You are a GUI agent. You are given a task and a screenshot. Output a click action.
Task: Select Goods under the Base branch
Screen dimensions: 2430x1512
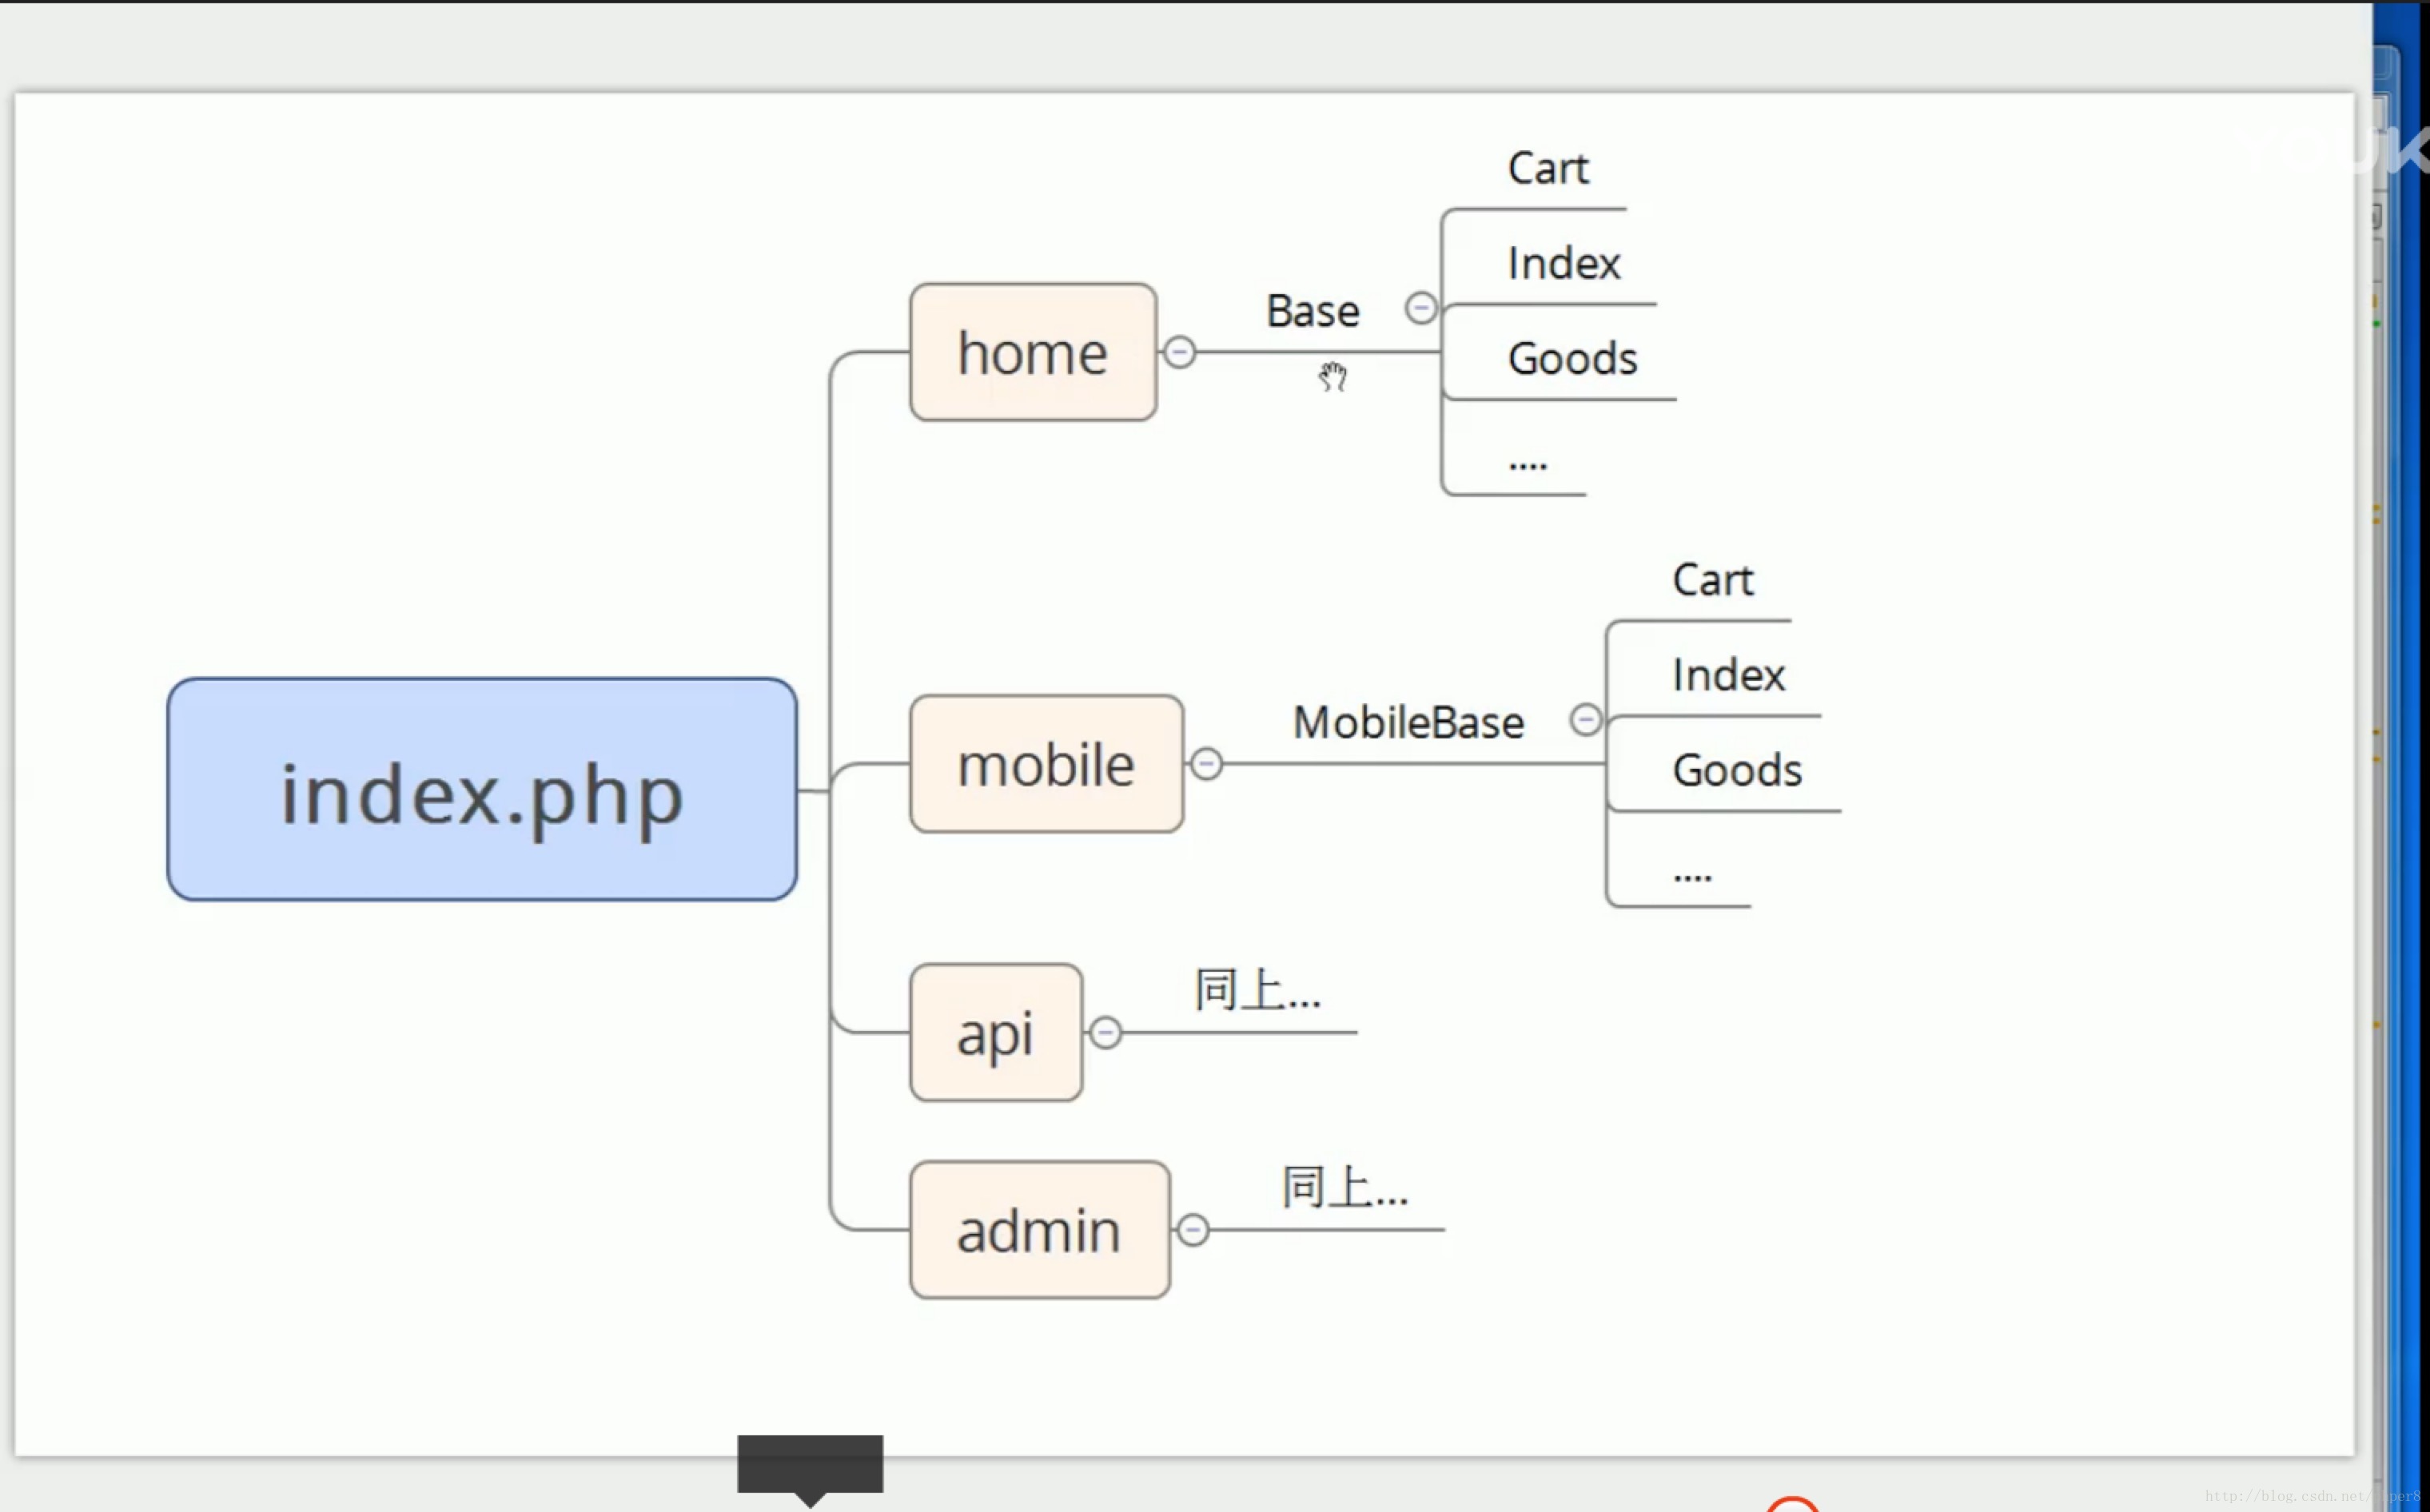[1573, 358]
